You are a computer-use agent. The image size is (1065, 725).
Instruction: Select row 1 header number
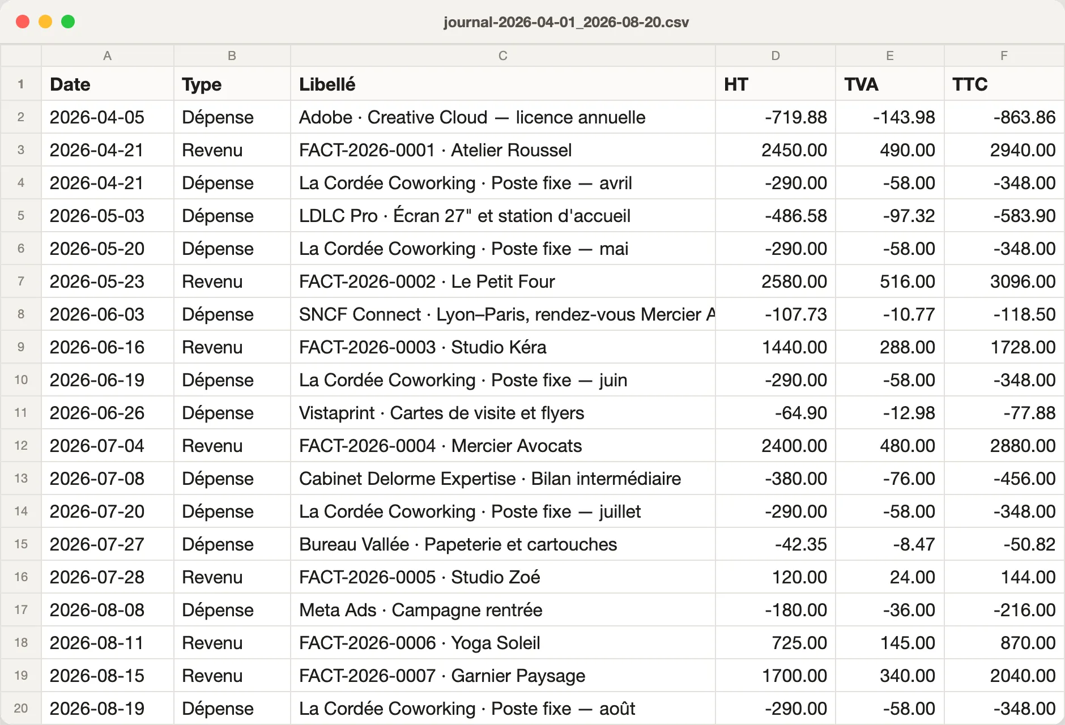pyautogui.click(x=21, y=84)
